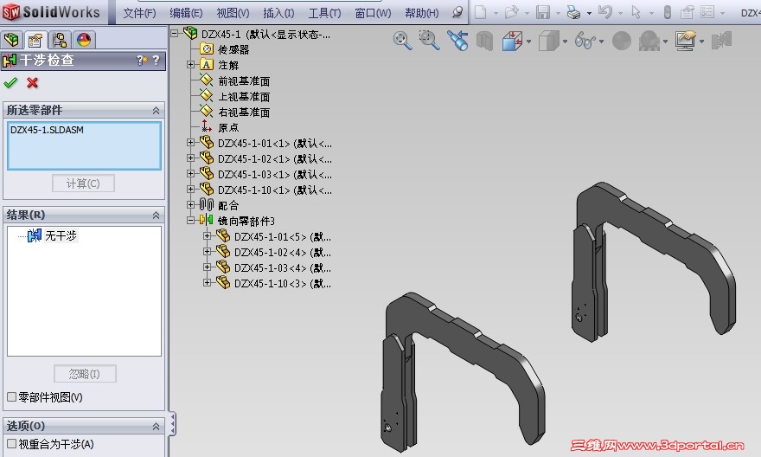Open the dropdown arrow beside Save icon

click(x=558, y=13)
